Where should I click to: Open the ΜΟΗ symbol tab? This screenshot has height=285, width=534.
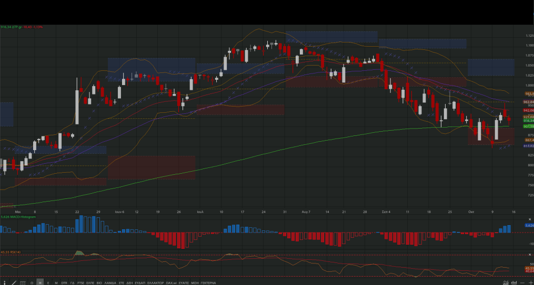point(195,282)
